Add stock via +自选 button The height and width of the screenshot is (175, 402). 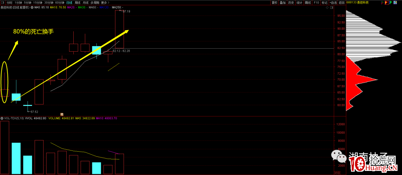coord(333,3)
